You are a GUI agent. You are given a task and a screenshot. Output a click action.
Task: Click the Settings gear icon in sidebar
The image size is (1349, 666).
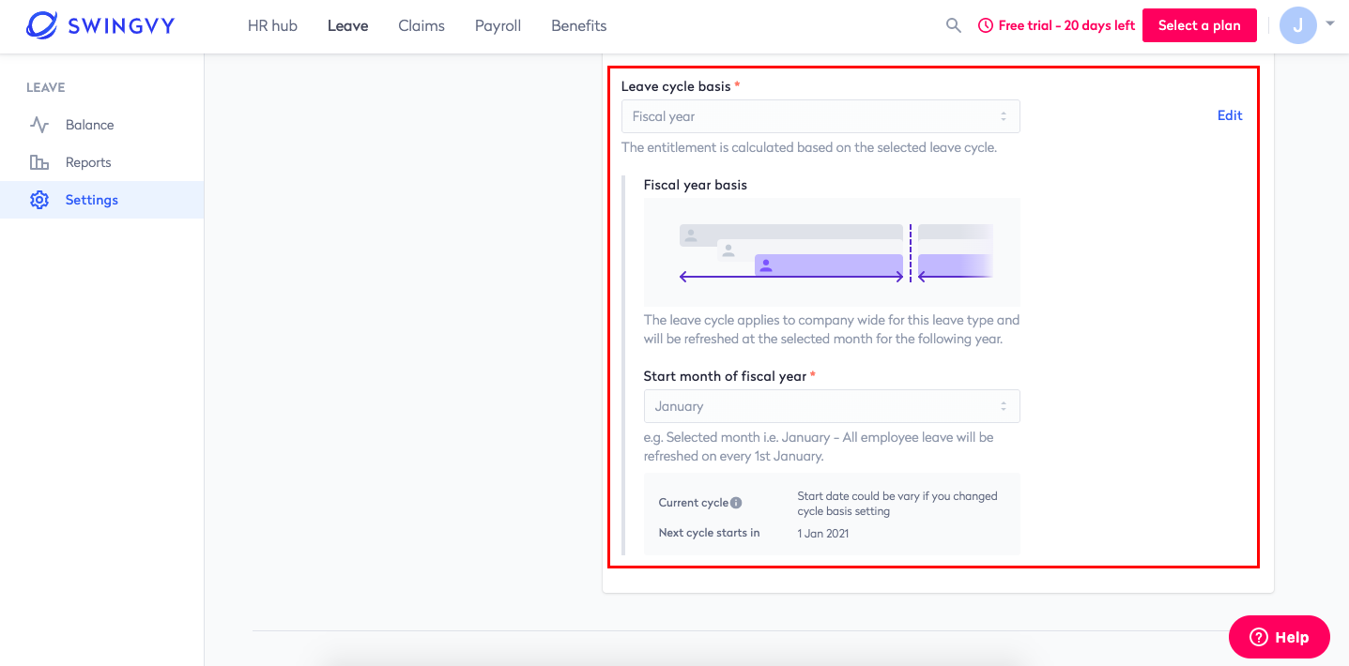click(39, 200)
